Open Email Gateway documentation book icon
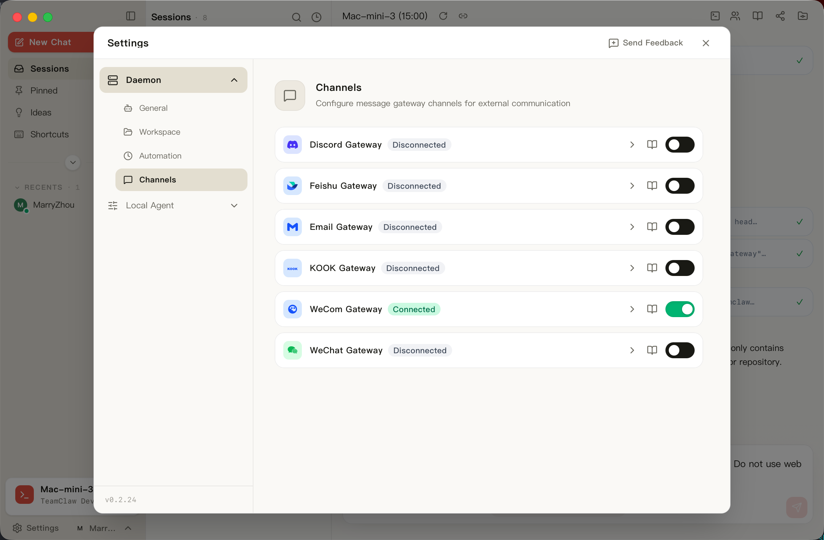The width and height of the screenshot is (824, 540). tap(652, 227)
